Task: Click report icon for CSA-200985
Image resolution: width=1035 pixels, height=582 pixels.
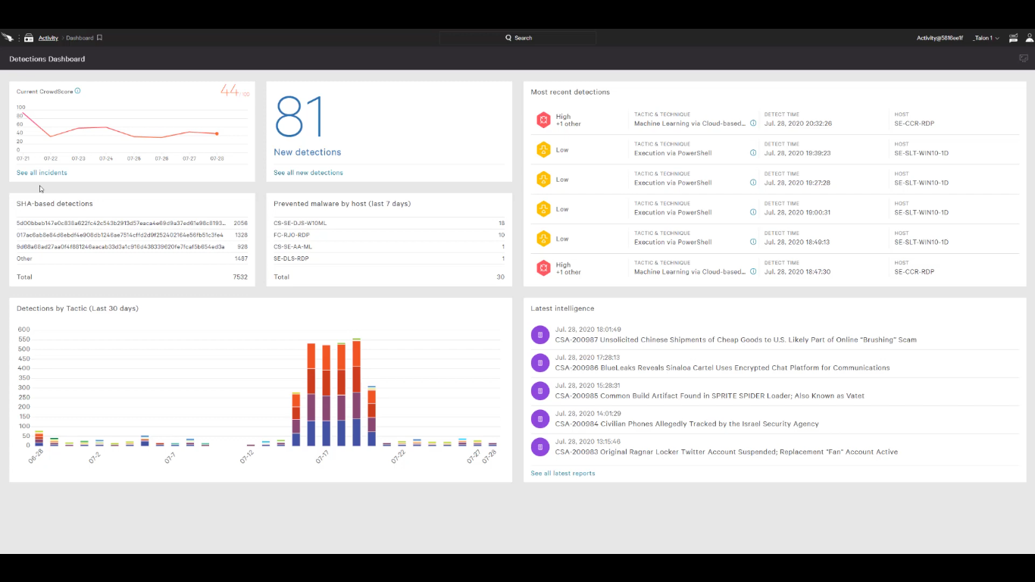Action: click(539, 390)
